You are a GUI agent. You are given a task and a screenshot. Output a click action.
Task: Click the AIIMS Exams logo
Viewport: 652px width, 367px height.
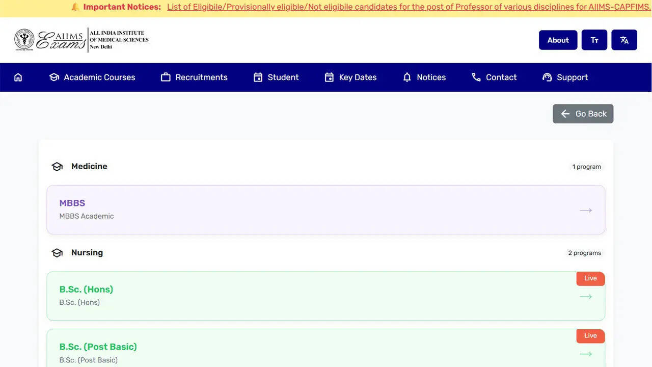pos(81,40)
